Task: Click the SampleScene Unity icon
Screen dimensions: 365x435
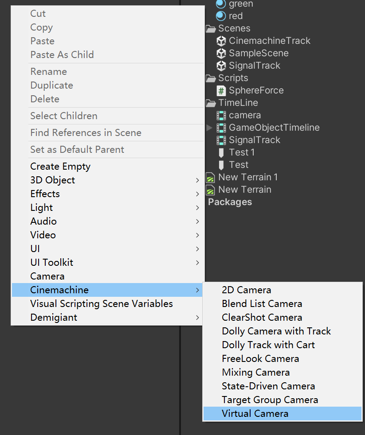Action: pyautogui.click(x=221, y=53)
